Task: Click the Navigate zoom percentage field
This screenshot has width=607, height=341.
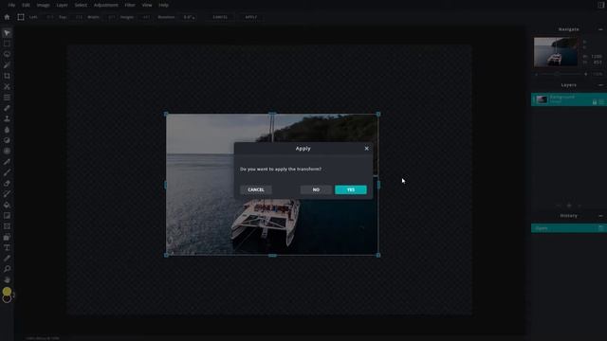Action: [598, 74]
